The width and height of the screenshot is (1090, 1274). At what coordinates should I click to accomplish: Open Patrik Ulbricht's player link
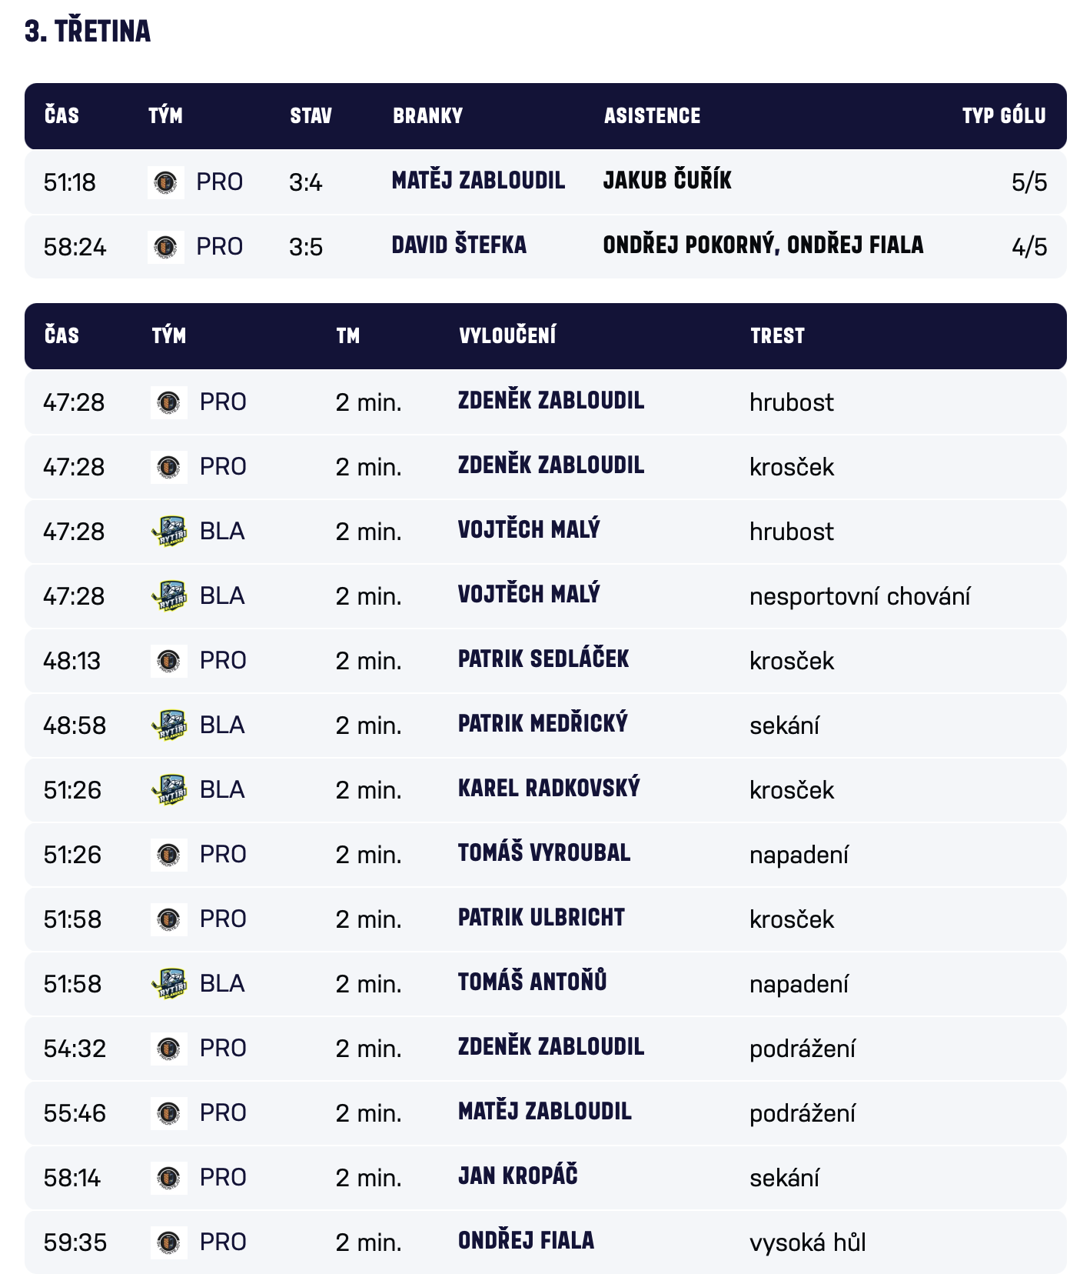[541, 918]
